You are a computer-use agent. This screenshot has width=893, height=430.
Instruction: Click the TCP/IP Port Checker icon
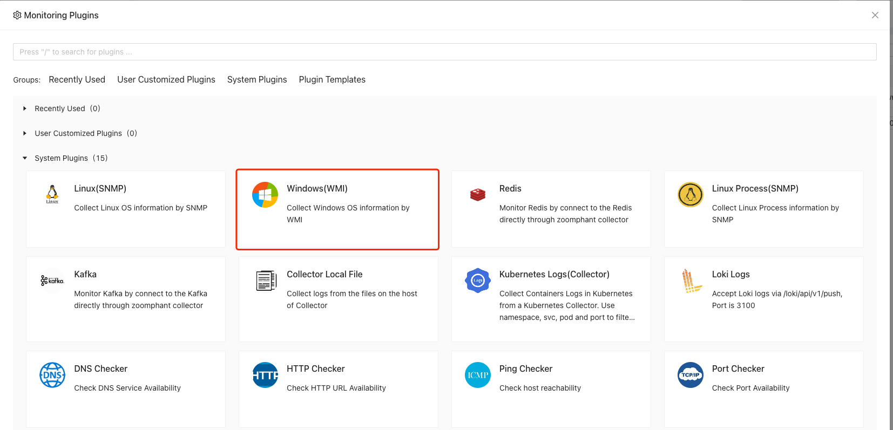[690, 375]
